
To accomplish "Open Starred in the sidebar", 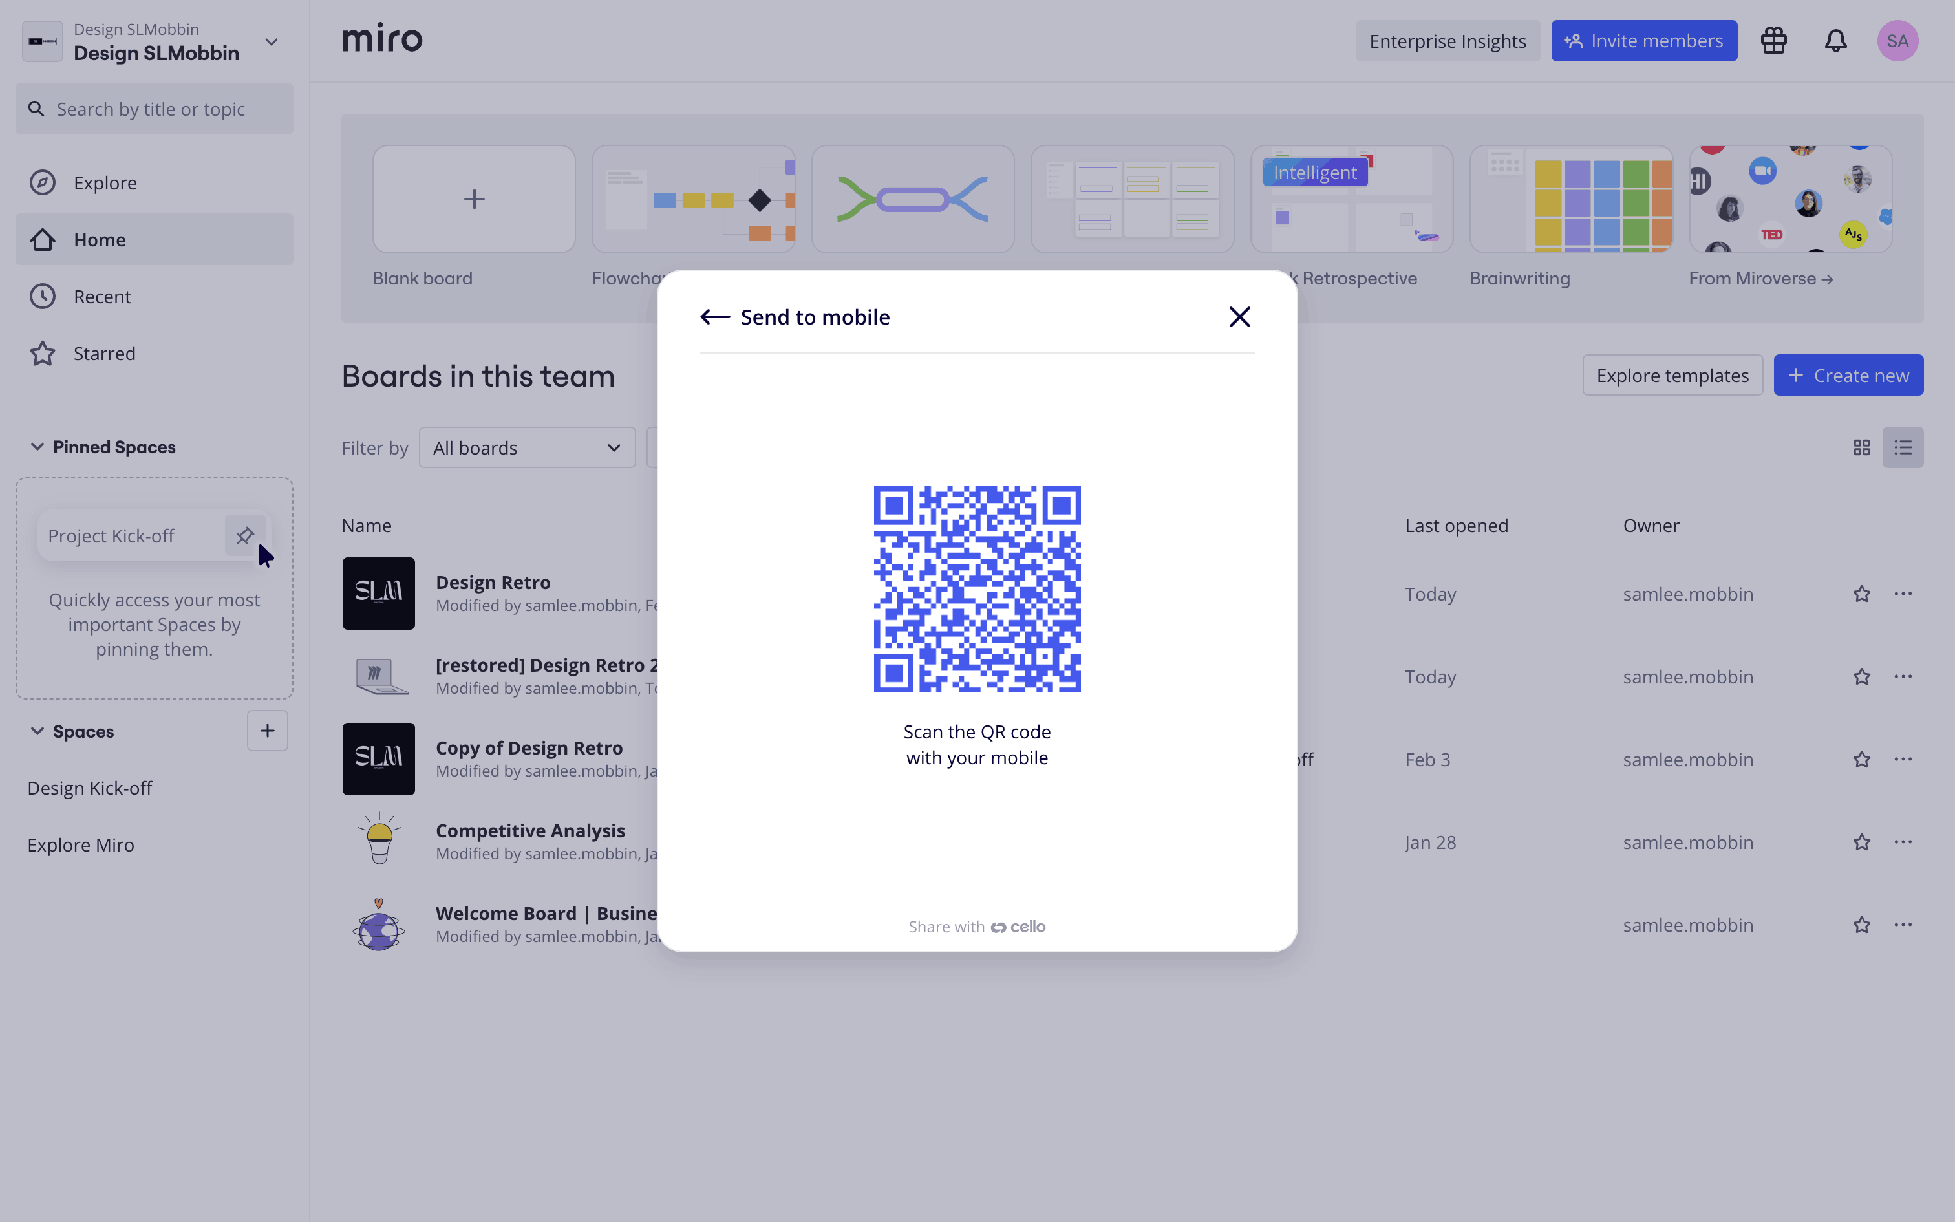I will point(104,353).
